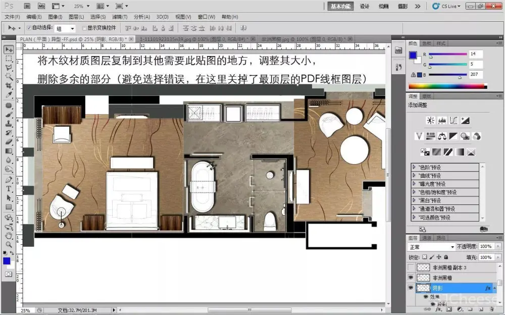The height and width of the screenshot is (315, 505).
Task: Select the Horizontal Type tool
Action: [x=9, y=188]
